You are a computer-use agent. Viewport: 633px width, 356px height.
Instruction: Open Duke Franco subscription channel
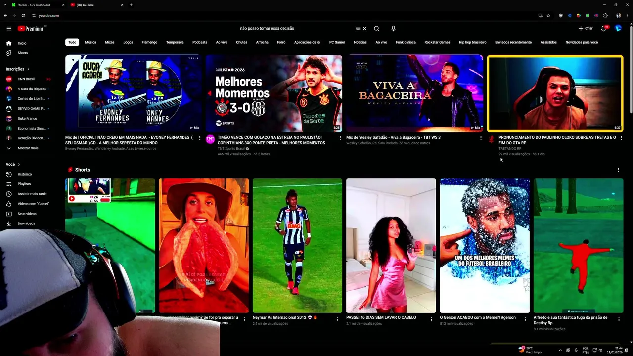click(x=27, y=119)
